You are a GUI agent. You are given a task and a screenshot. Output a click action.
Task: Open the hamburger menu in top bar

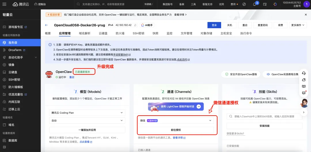pyautogui.click(x=4, y=4)
